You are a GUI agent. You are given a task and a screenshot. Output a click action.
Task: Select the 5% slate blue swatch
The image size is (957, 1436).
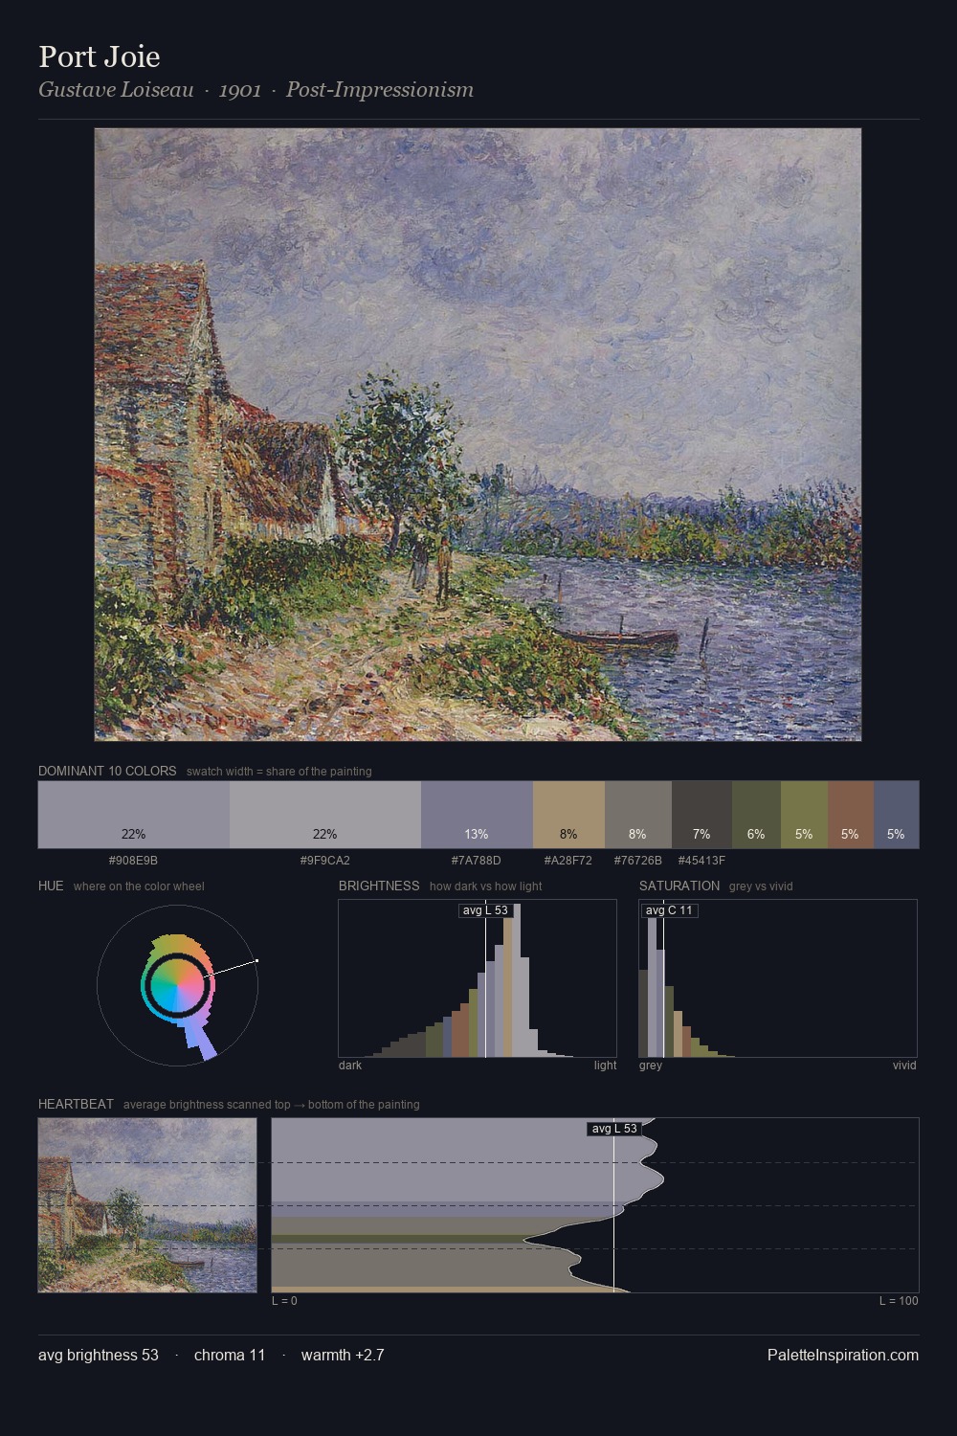click(x=896, y=815)
